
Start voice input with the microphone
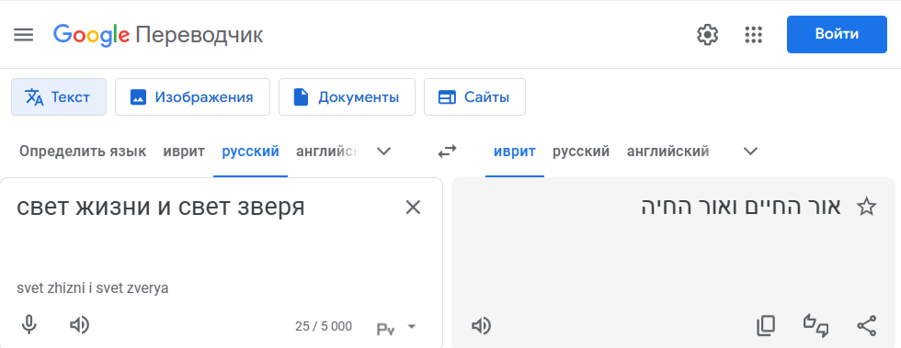[29, 326]
